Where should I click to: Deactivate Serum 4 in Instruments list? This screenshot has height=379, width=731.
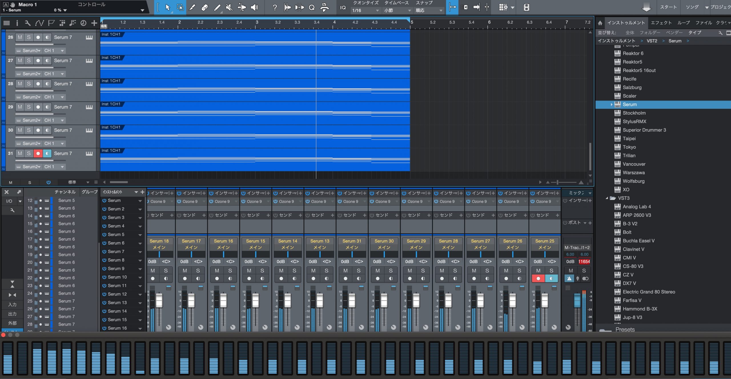coord(105,226)
